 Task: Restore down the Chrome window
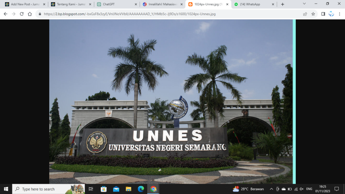(327, 4)
